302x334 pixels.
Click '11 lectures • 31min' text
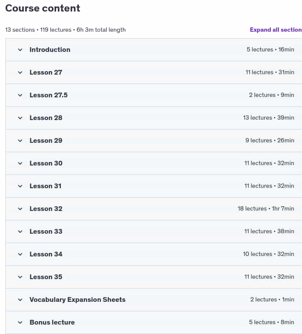(270, 72)
